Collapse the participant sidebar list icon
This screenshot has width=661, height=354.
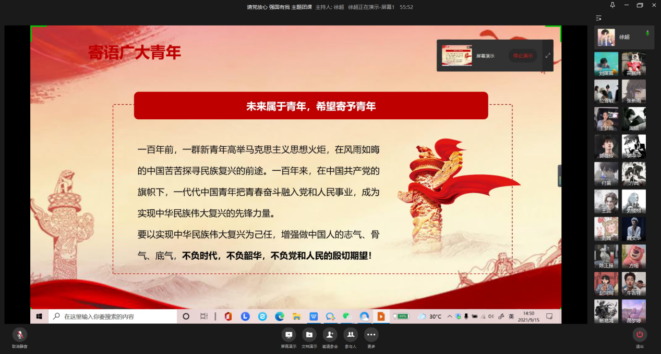tap(598, 18)
